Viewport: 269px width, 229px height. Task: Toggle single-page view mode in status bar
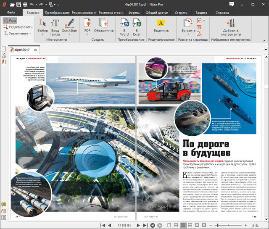[169, 225]
